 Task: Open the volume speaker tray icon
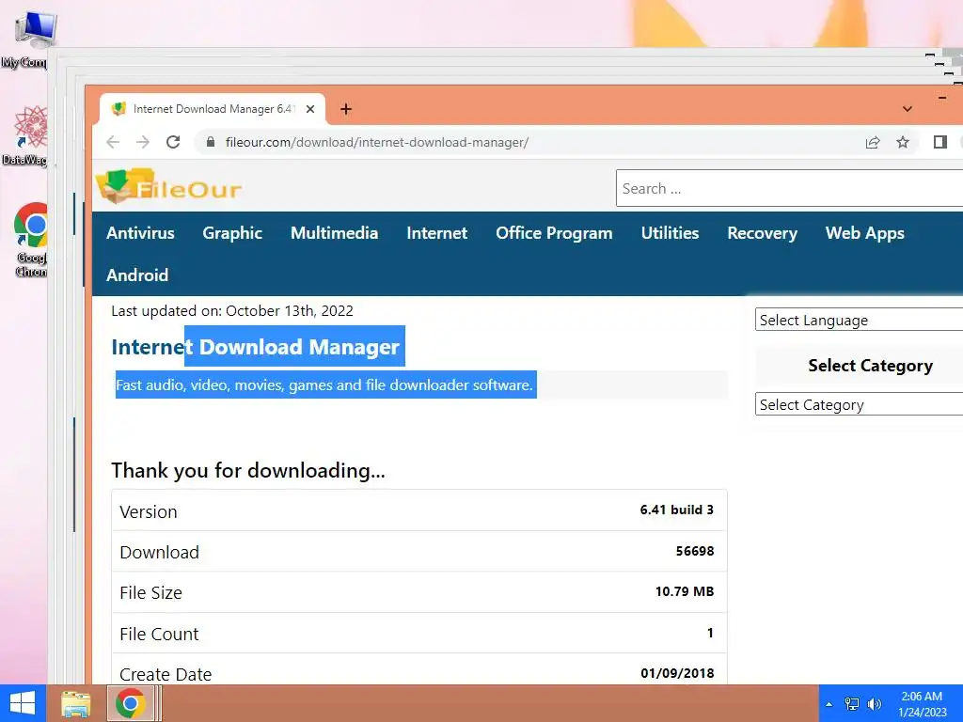pos(874,704)
